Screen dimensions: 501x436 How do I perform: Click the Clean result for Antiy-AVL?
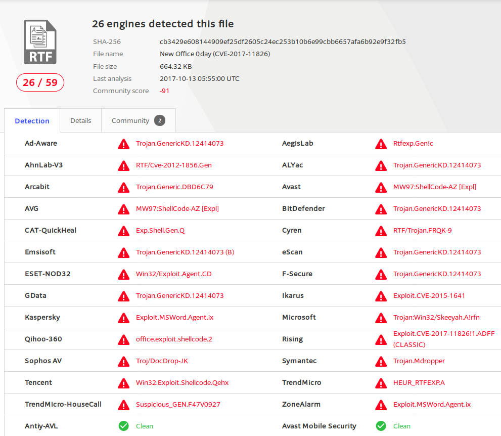[x=145, y=426]
